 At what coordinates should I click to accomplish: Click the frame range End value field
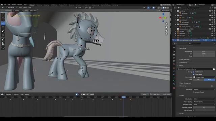coord(204,54)
